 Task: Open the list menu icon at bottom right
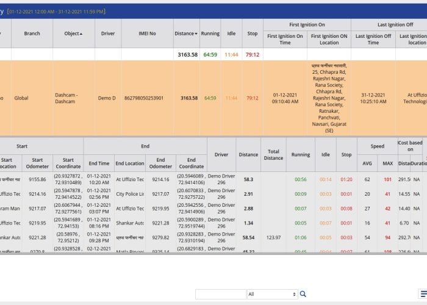(x=423, y=294)
